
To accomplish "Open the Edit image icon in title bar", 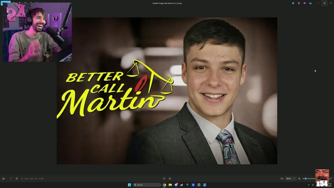I will pyautogui.click(x=293, y=3).
